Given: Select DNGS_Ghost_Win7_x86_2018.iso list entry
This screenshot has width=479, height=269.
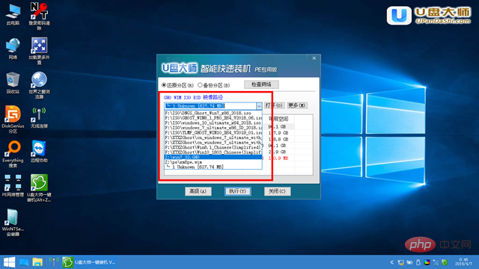Looking at the screenshot, I should [213, 113].
